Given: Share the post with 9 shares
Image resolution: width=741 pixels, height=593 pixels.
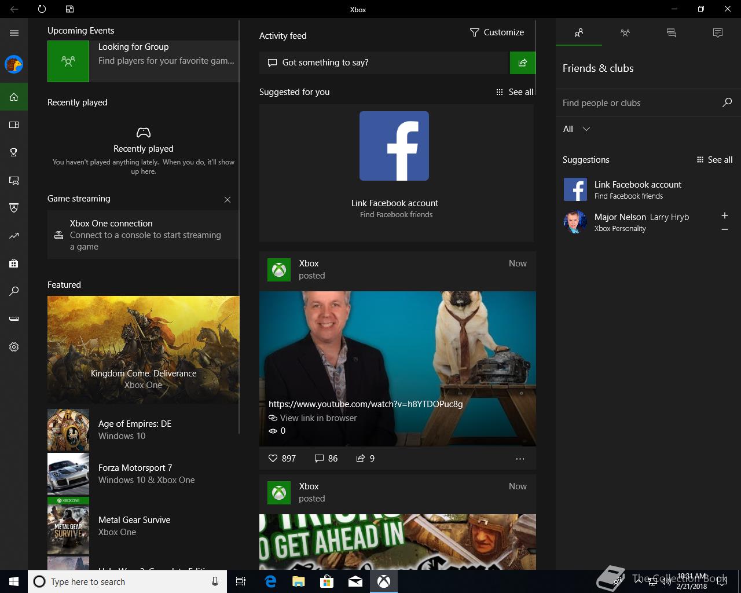Looking at the screenshot, I should click(365, 458).
